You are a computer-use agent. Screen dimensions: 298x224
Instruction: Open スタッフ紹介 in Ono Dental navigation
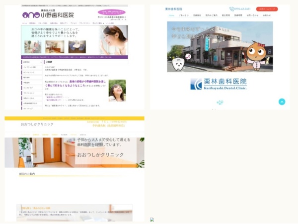(x=43, y=23)
